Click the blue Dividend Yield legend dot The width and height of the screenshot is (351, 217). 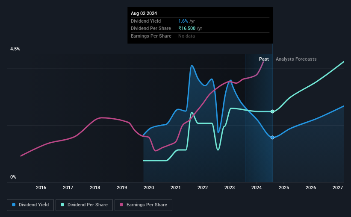point(14,205)
